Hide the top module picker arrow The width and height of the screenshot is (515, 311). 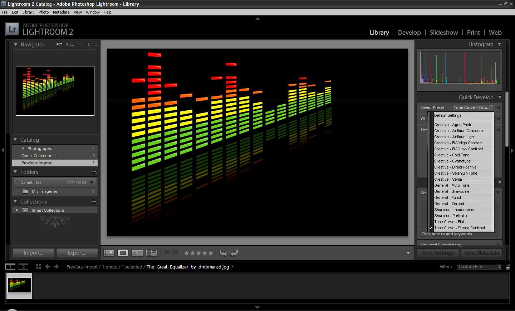tap(257, 19)
